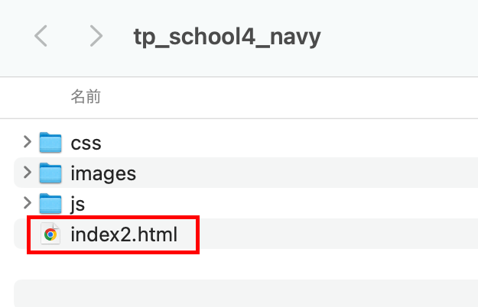Select the images folder icon
Image resolution: width=478 pixels, height=307 pixels.
coord(50,173)
